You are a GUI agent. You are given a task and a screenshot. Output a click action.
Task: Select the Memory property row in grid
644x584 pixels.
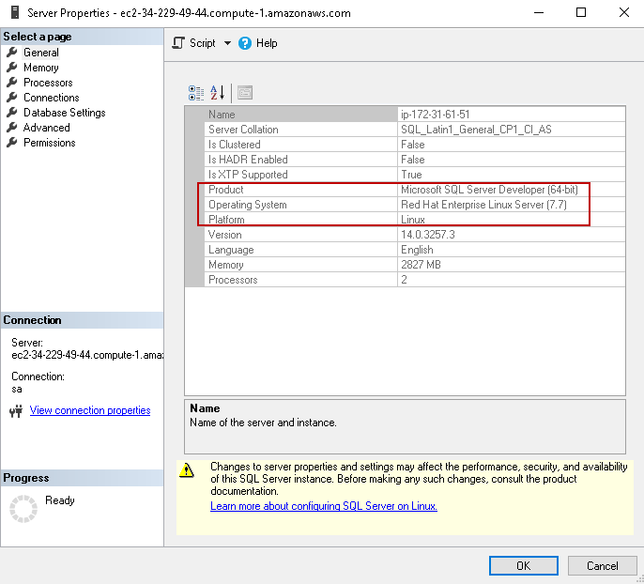tap(415, 265)
